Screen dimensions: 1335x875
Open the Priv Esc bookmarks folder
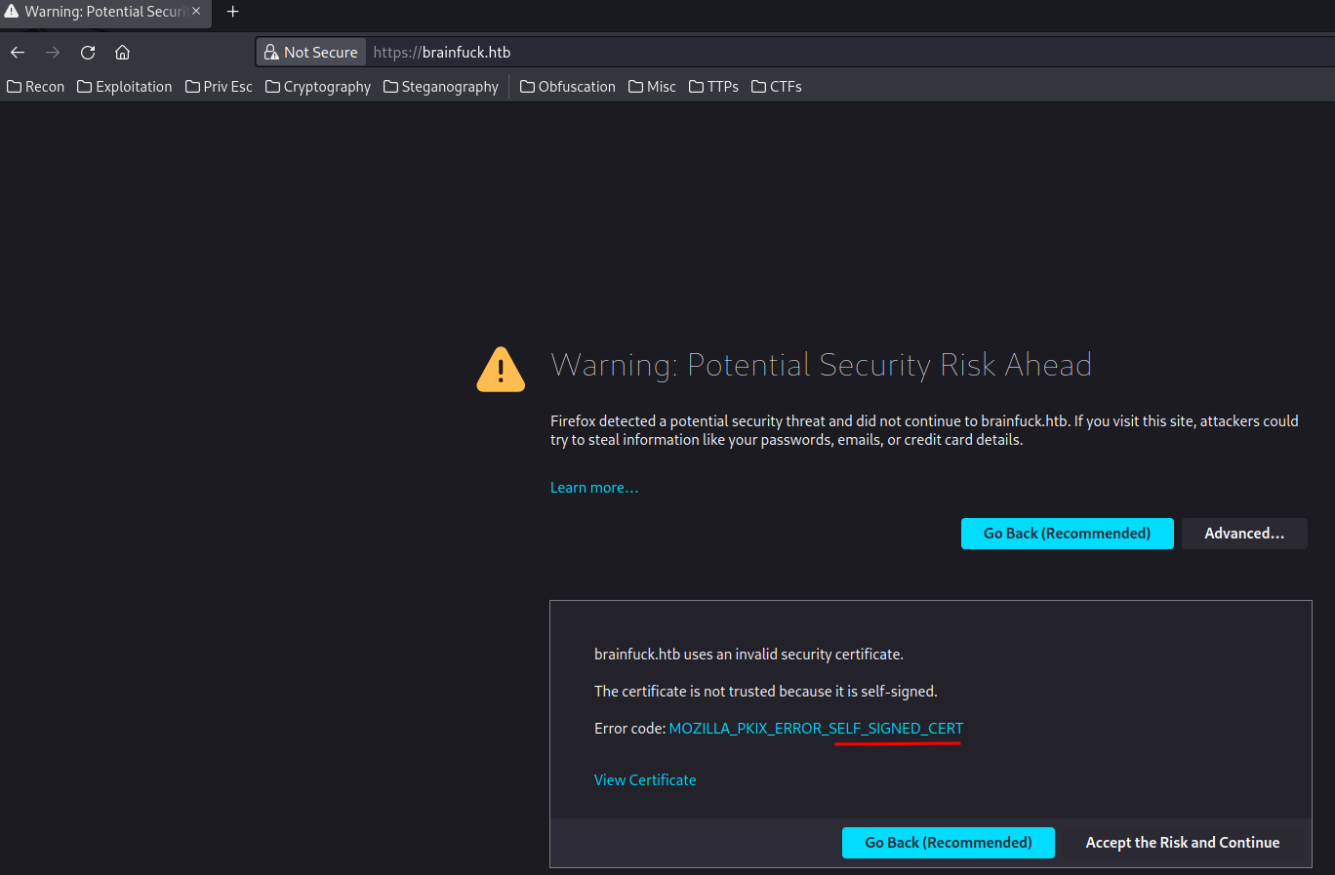pos(219,87)
